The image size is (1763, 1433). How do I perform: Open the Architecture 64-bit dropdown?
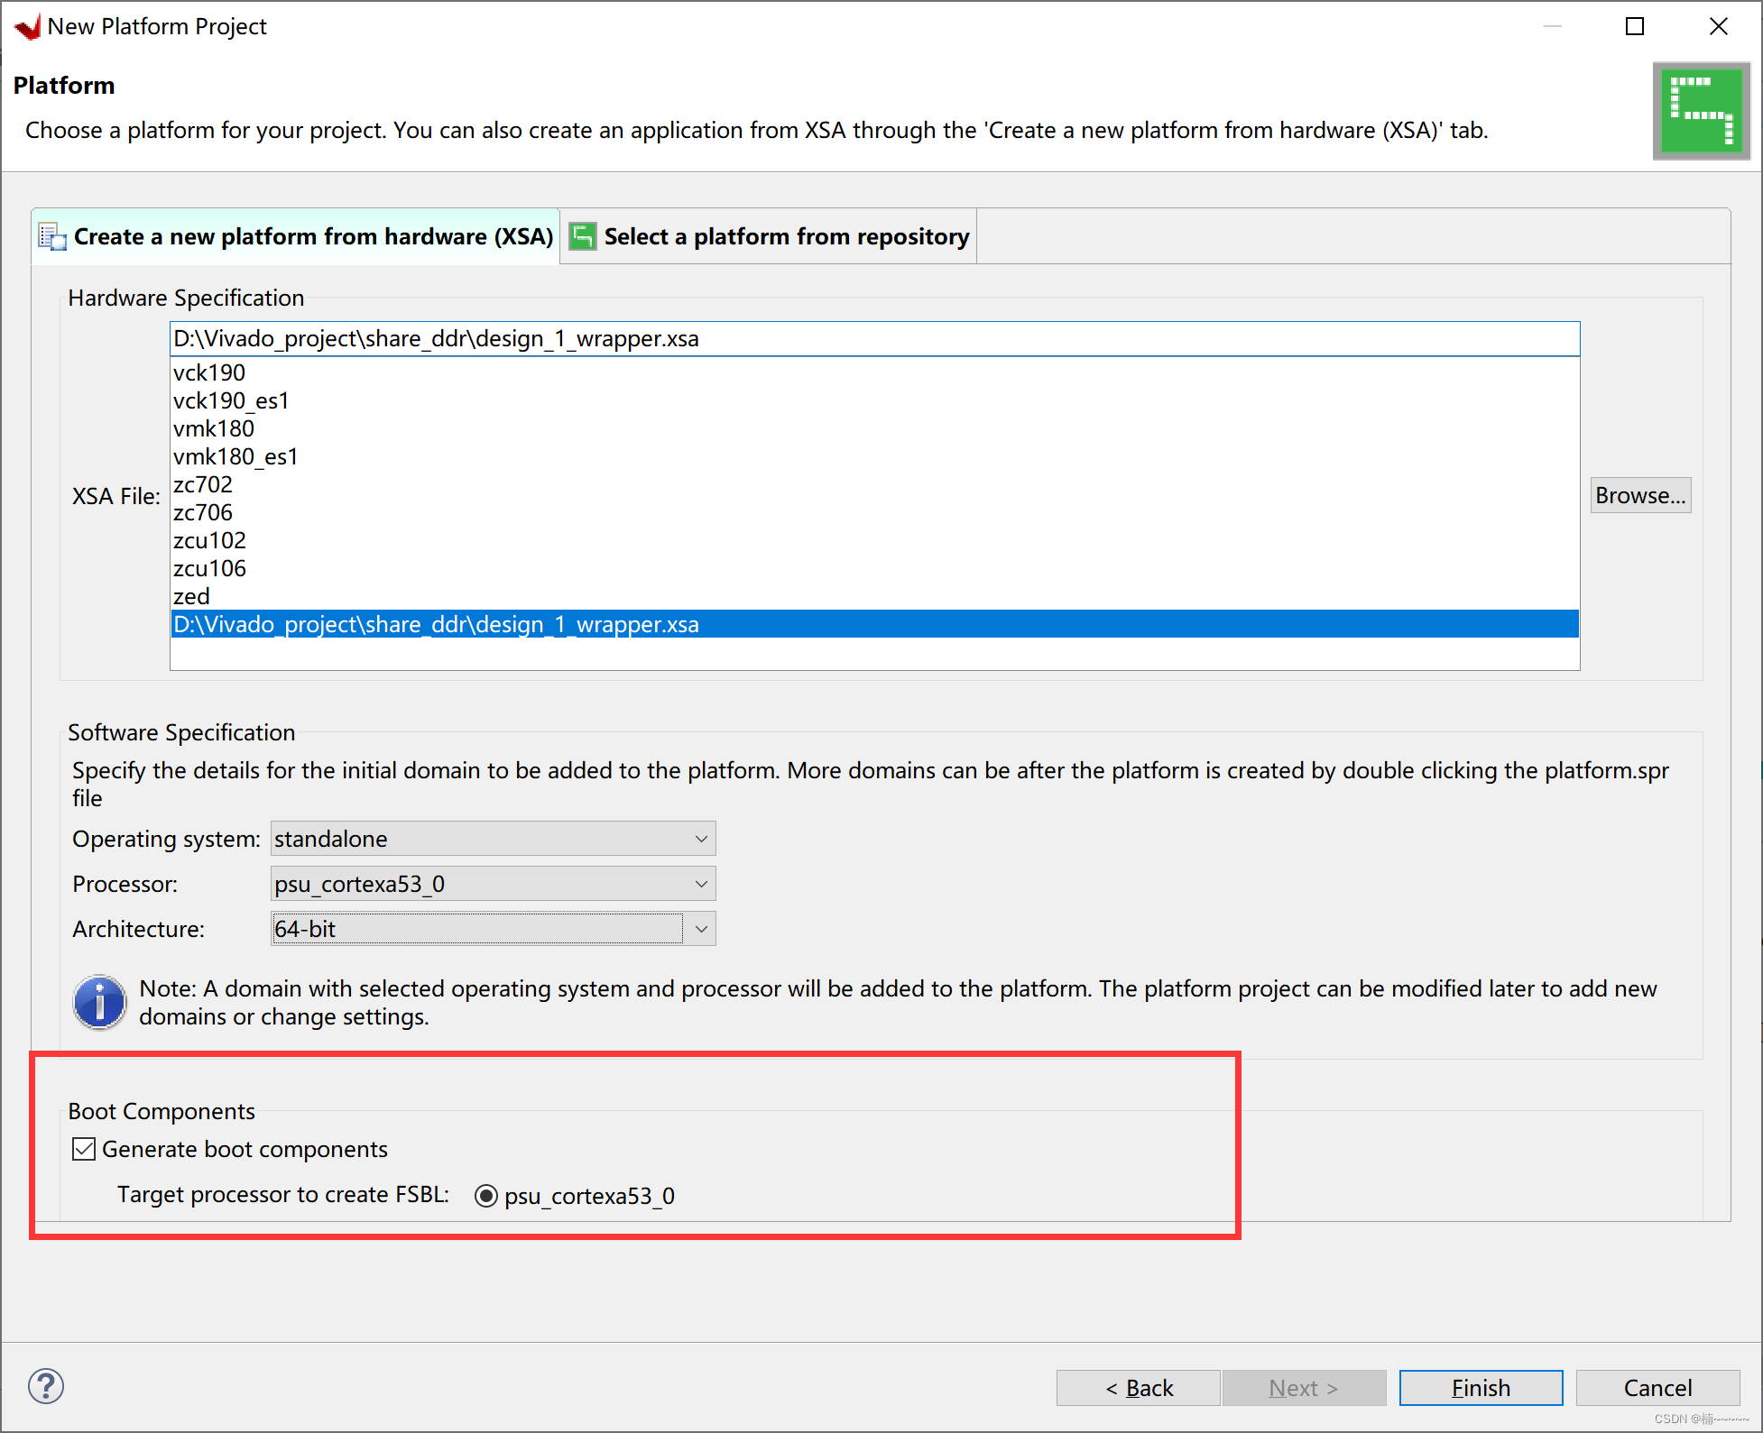click(700, 929)
